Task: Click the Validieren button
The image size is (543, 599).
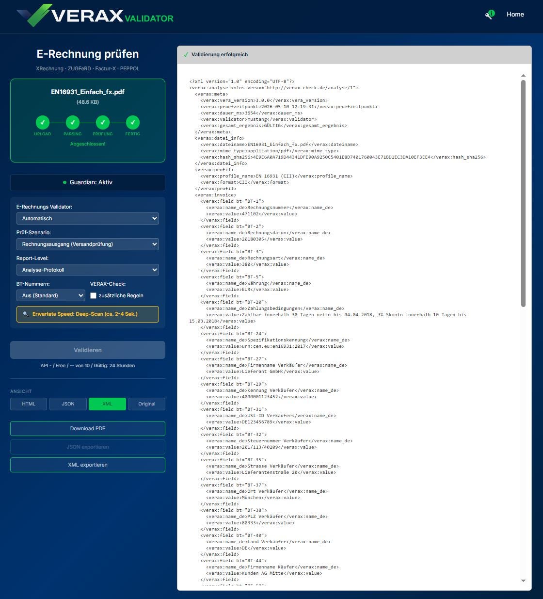Action: 88,350
